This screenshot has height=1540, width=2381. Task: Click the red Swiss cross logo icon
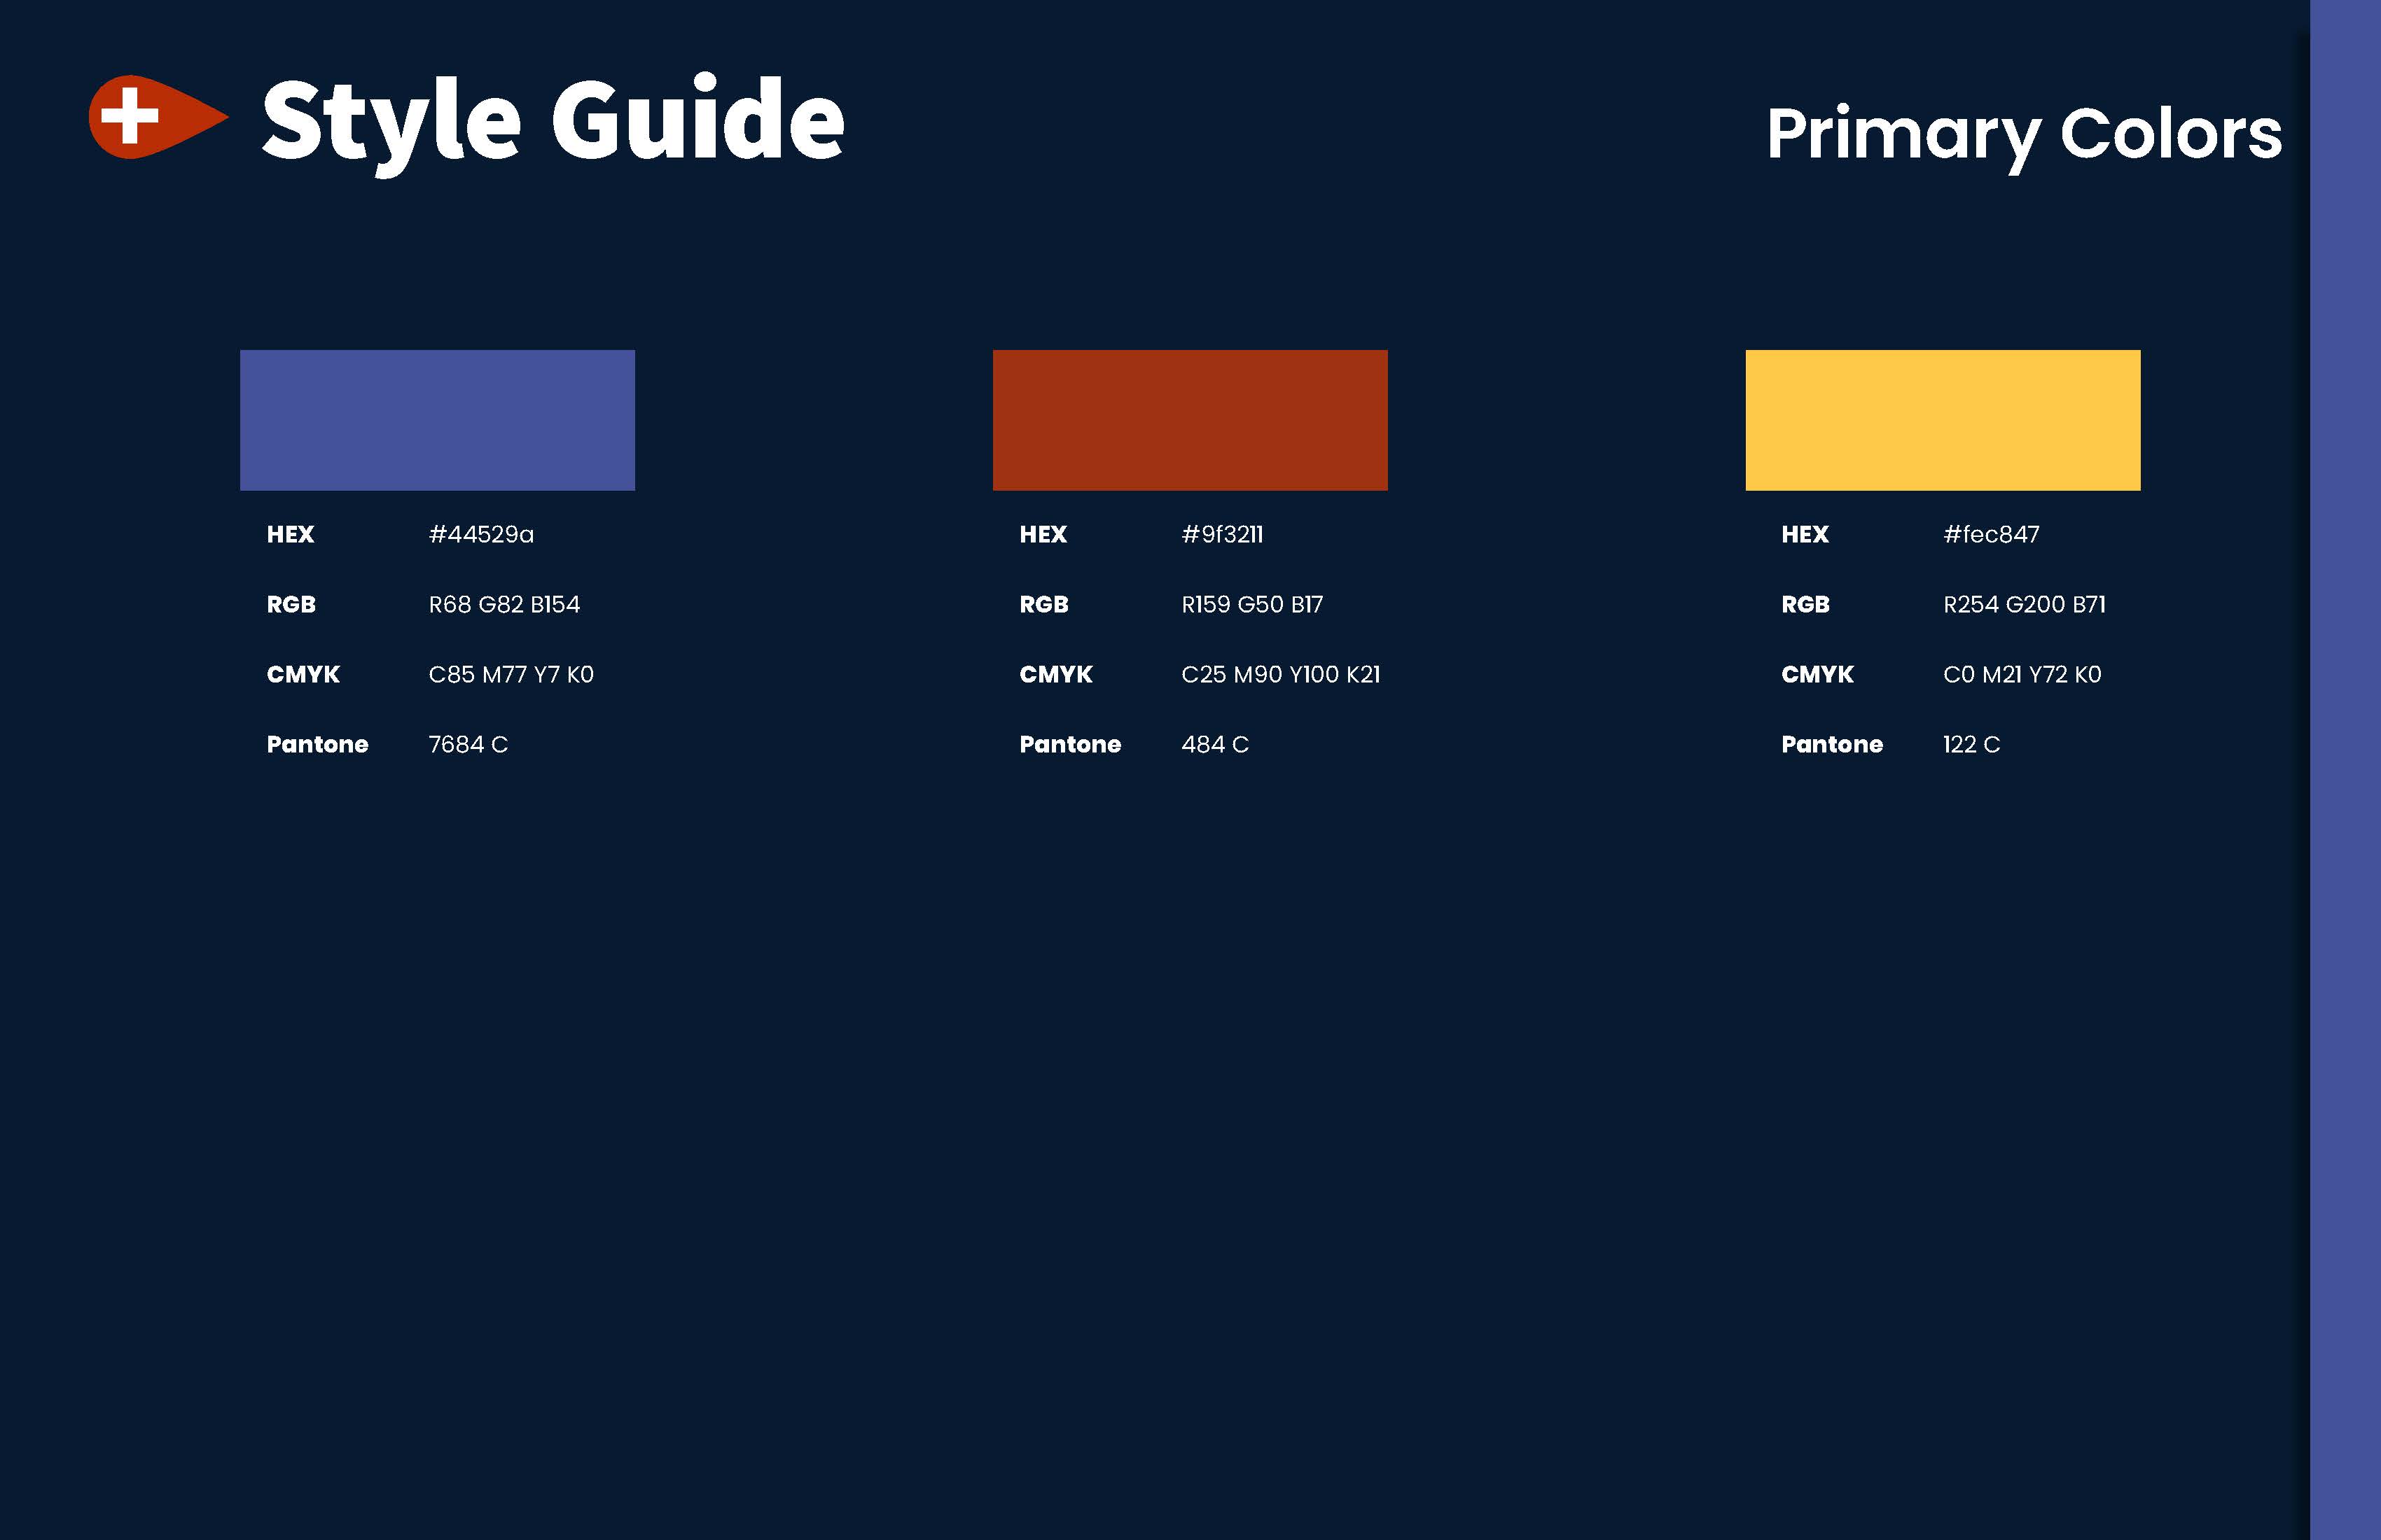(158, 117)
